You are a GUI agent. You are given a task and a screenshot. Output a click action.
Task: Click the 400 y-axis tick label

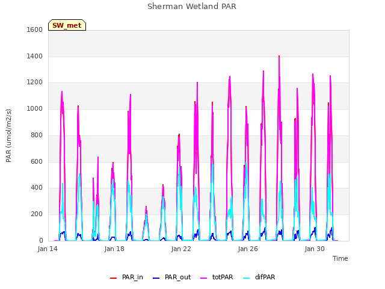tap(37, 187)
